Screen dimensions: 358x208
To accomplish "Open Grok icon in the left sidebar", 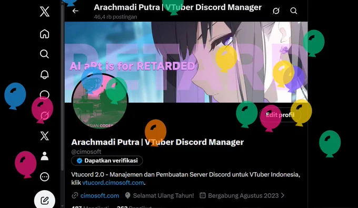I will (45, 115).
